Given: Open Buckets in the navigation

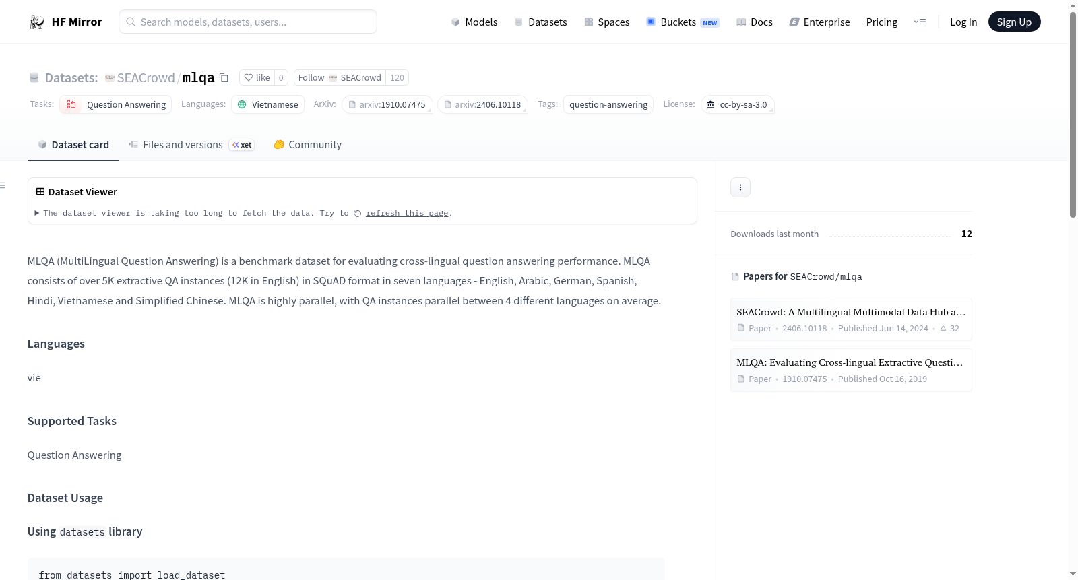Looking at the screenshot, I should 683,22.
